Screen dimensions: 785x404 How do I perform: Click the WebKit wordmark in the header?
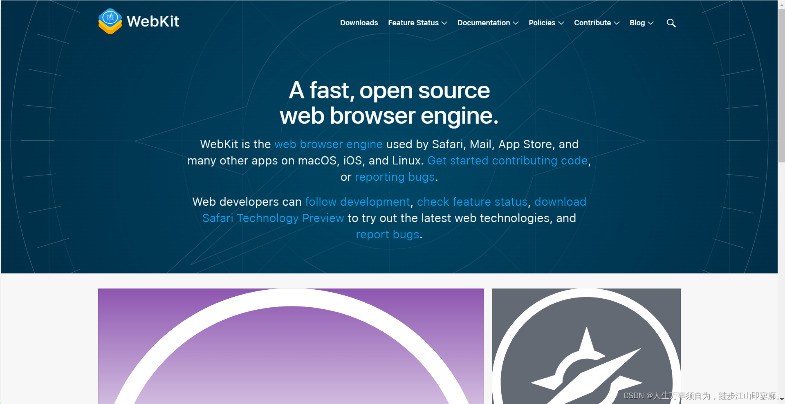click(153, 22)
